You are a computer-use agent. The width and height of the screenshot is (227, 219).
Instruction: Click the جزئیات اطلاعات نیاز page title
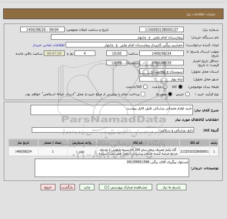pos(201,14)
